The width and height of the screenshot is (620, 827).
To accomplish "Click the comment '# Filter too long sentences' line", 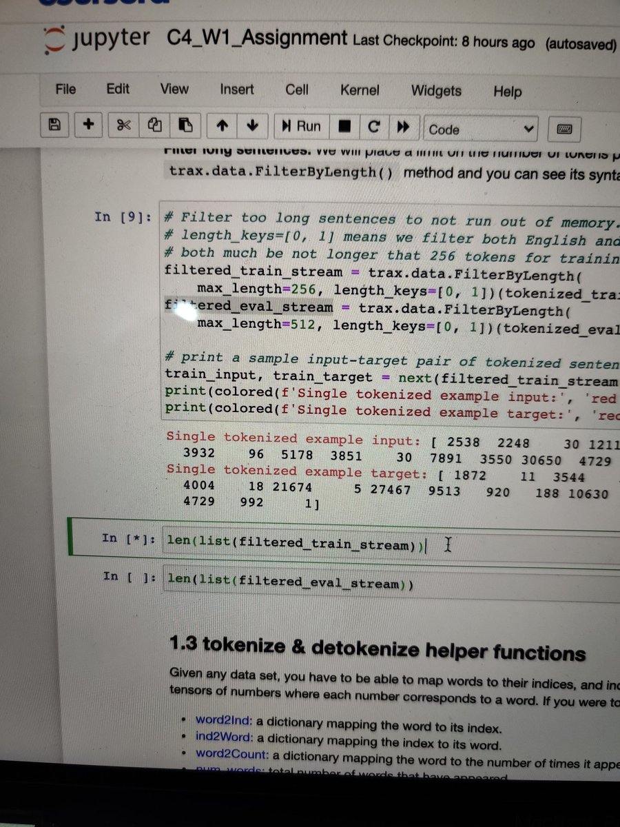I will pyautogui.click(x=393, y=221).
